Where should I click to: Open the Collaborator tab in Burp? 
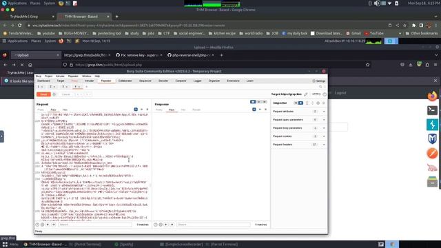coord(125,81)
